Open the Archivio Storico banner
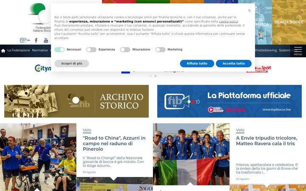Viewport: 306px width, 191px height. point(76,101)
